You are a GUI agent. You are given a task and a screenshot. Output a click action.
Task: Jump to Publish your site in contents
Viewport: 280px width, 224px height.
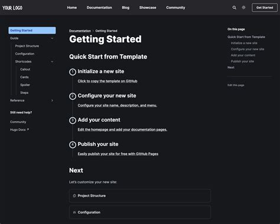[242, 61]
